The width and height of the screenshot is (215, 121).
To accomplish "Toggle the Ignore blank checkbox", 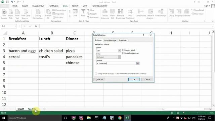I will 123,50.
